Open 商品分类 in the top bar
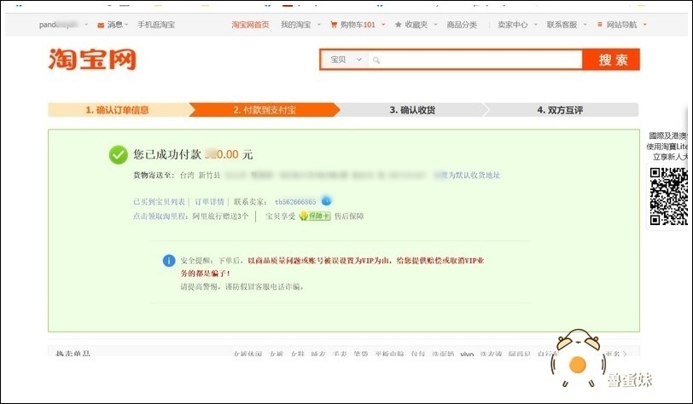693x404 pixels. click(462, 25)
